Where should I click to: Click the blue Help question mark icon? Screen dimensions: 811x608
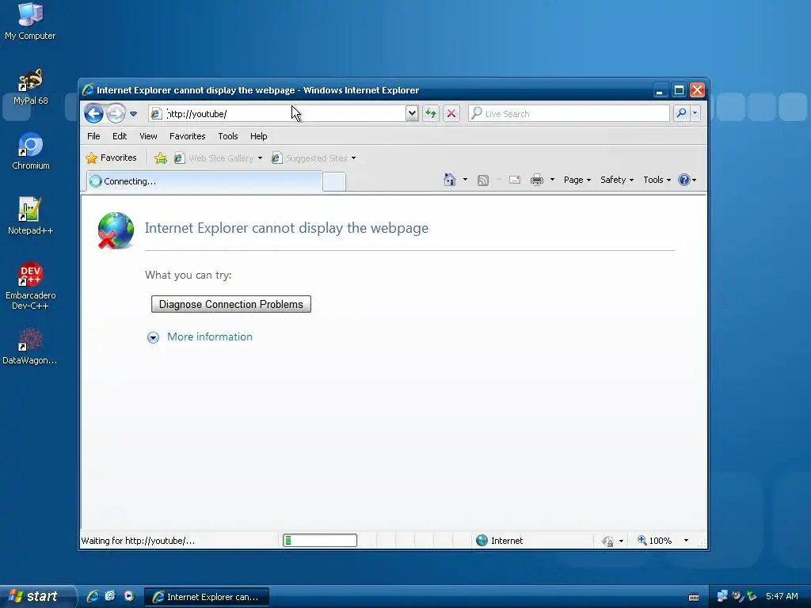coord(684,180)
